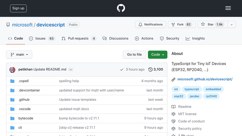Open the .devcontainer folder name
Image resolution: width=242 pixels, height=136 pixels.
(x=29, y=90)
